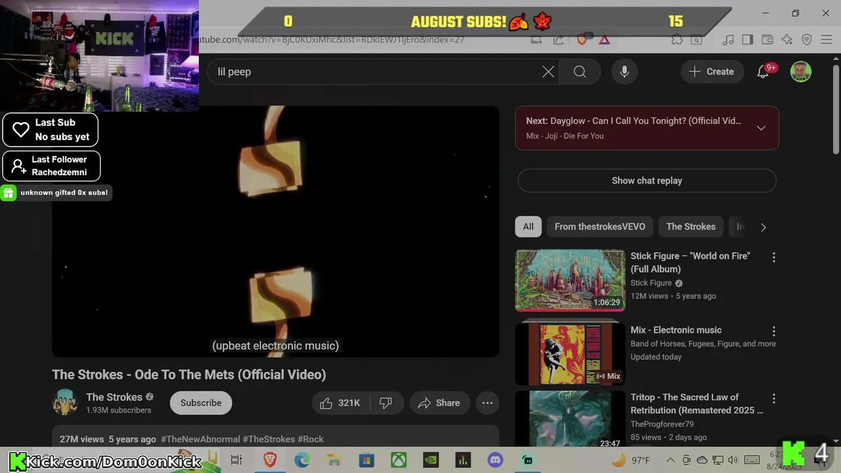Open options for Stick Figure World on Fire video

tap(773, 258)
